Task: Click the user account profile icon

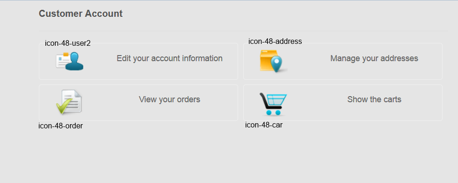Action: pos(70,61)
